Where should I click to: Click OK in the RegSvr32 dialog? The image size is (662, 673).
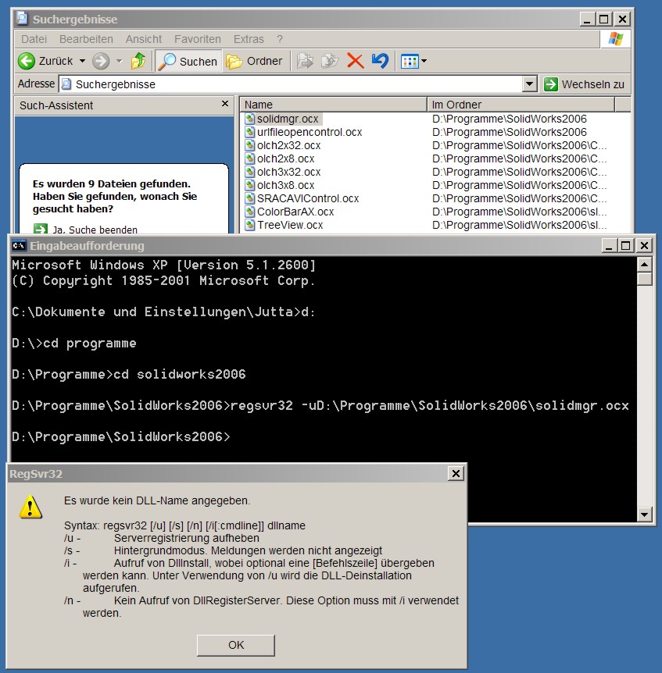236,645
